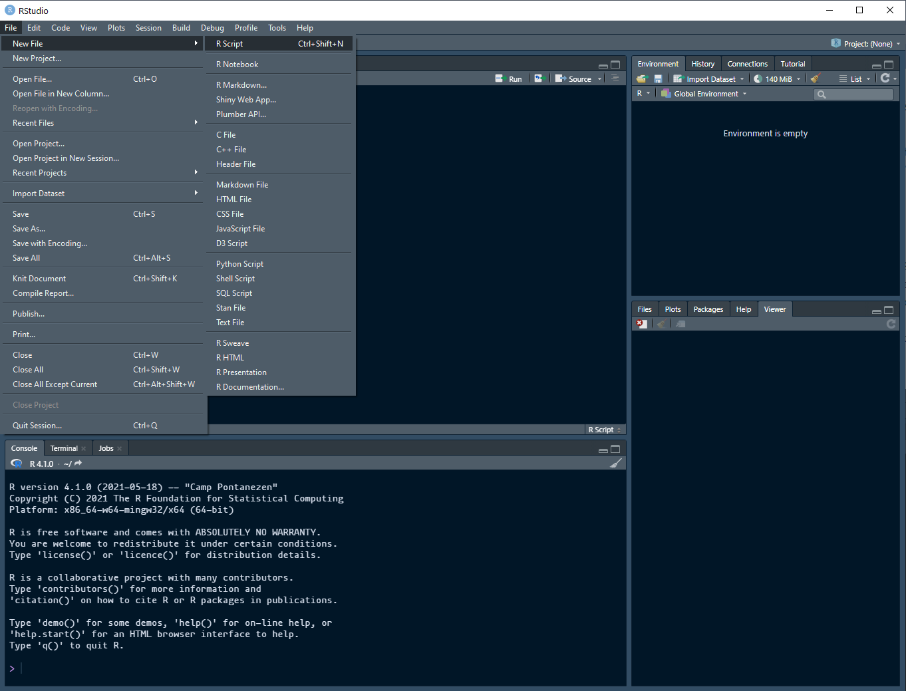Switch to the History tab
906x691 pixels.
pyautogui.click(x=702, y=63)
